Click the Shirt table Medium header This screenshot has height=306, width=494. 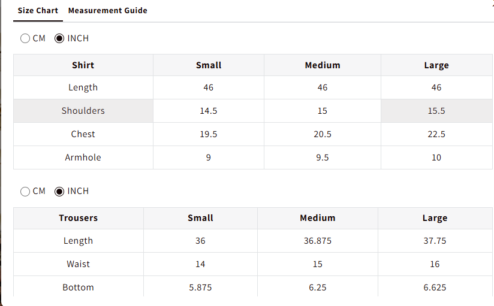[323, 65]
